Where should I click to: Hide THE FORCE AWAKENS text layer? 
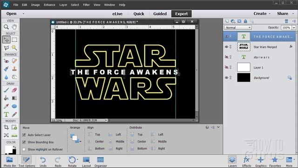click(226, 36)
